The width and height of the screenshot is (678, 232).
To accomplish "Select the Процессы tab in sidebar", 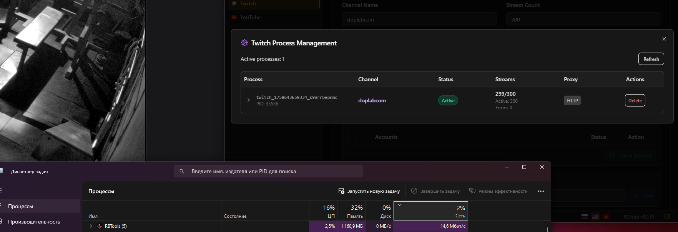I will click(21, 206).
